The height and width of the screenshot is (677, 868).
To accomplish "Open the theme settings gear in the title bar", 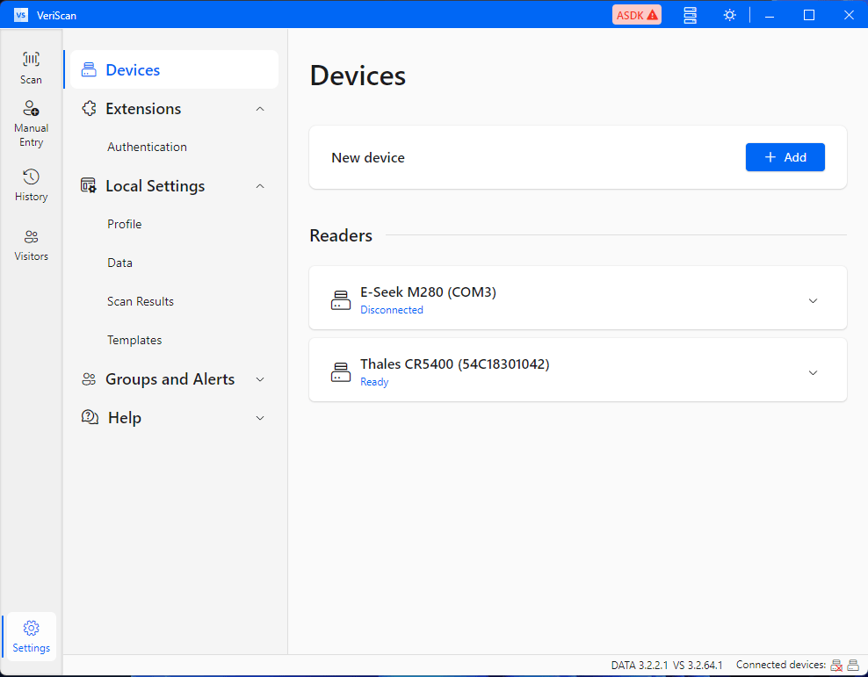I will tap(730, 14).
